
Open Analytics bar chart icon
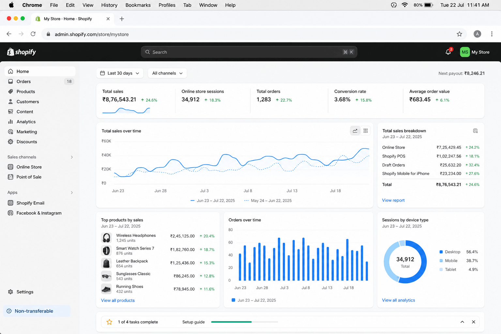(10, 122)
